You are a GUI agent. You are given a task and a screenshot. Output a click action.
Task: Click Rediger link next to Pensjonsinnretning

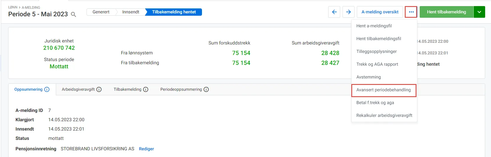(146, 149)
